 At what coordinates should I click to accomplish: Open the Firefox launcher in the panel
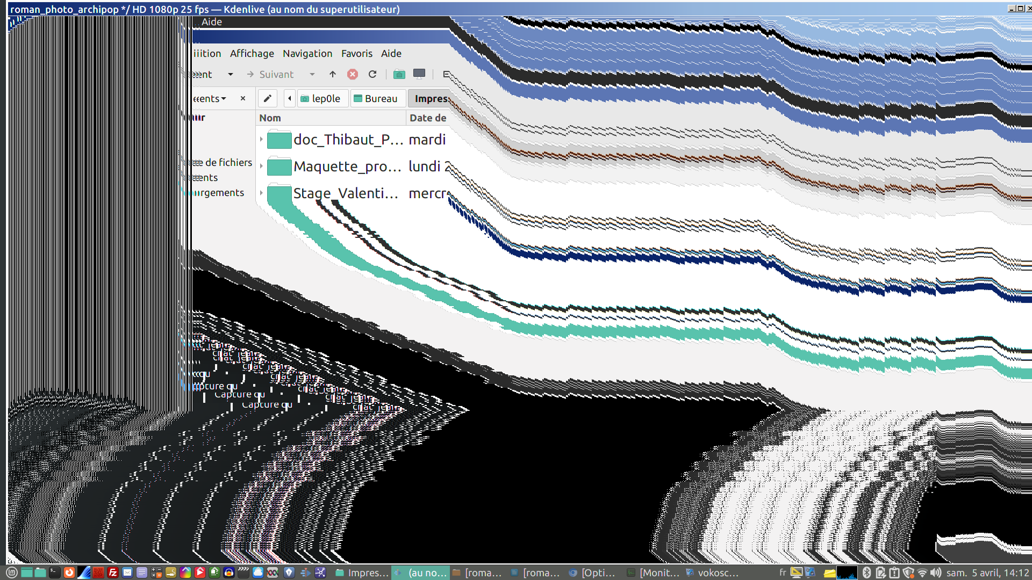(69, 572)
